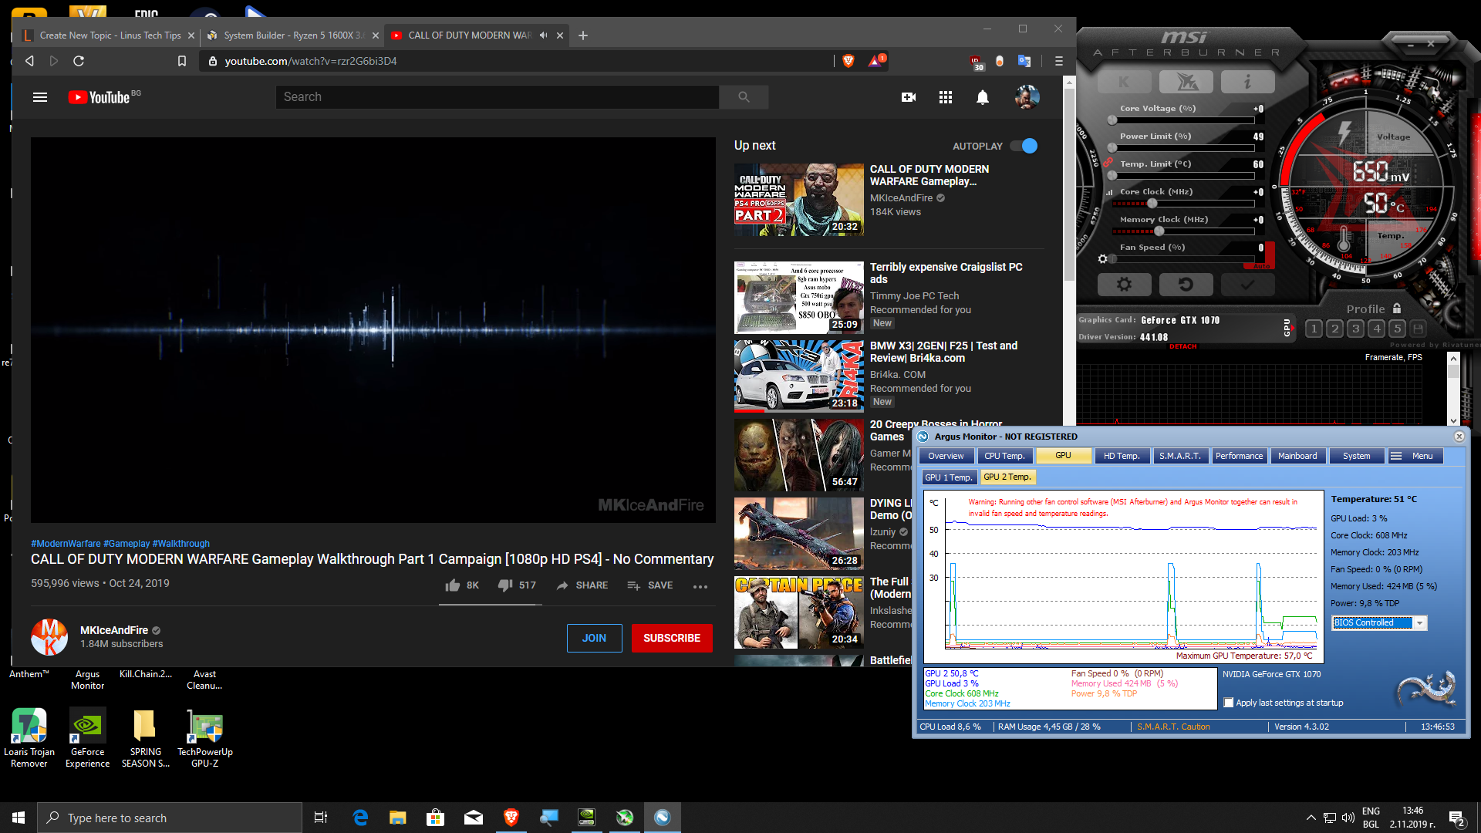Select Afterburner profile slot 3

click(x=1356, y=329)
